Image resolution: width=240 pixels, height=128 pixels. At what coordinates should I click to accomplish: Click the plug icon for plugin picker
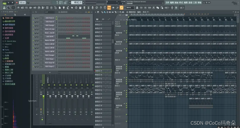(x=64, y=8)
